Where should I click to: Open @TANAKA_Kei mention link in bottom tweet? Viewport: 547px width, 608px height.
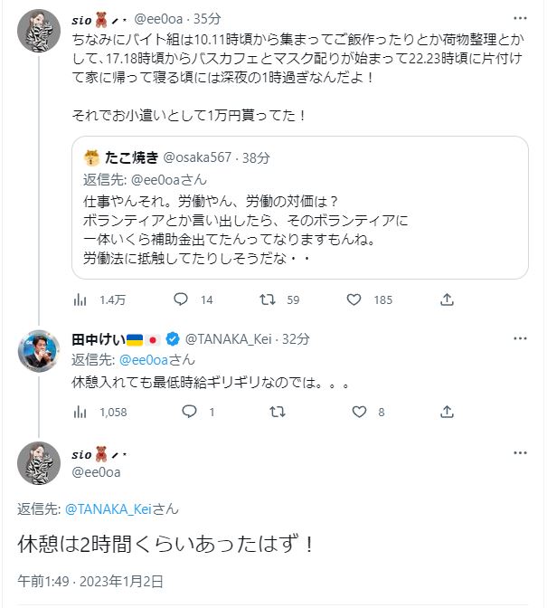(x=107, y=509)
